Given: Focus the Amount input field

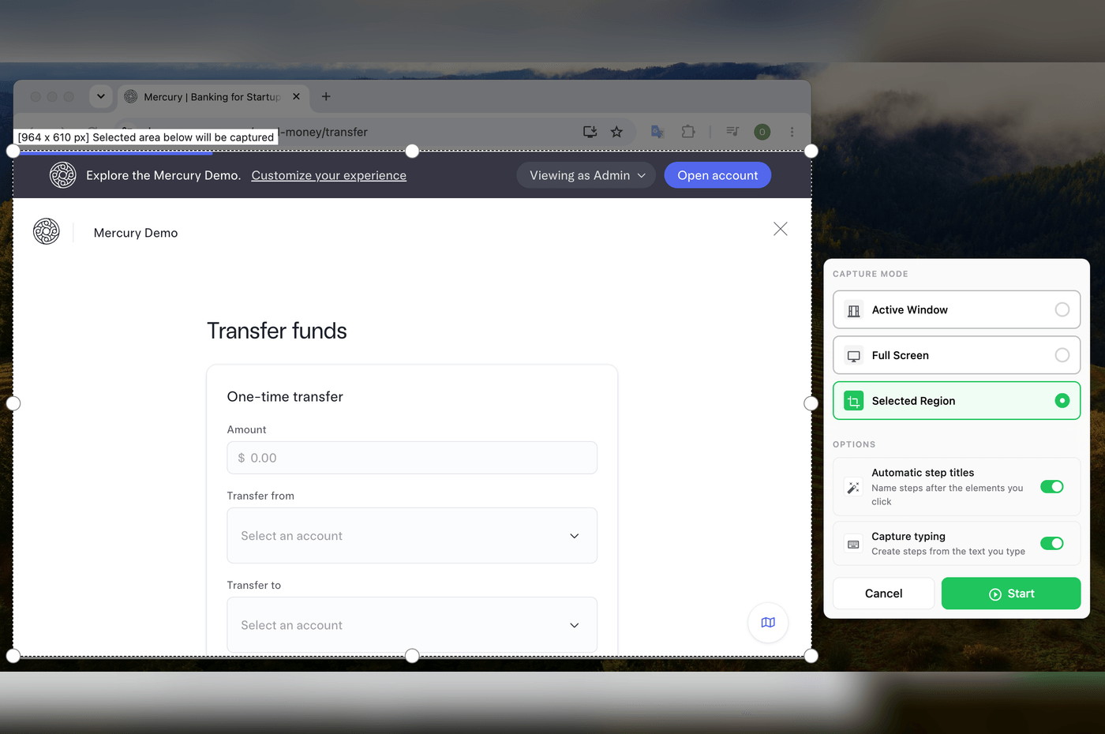Looking at the screenshot, I should [x=412, y=458].
